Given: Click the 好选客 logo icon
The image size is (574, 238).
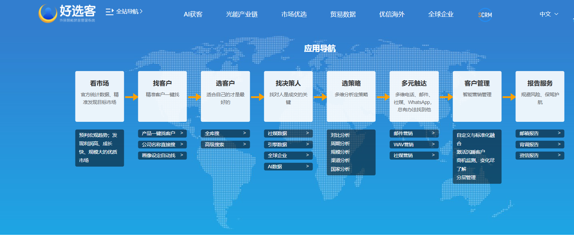Looking at the screenshot, I should [48, 13].
